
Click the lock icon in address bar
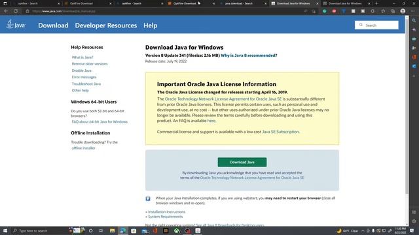point(27,11)
